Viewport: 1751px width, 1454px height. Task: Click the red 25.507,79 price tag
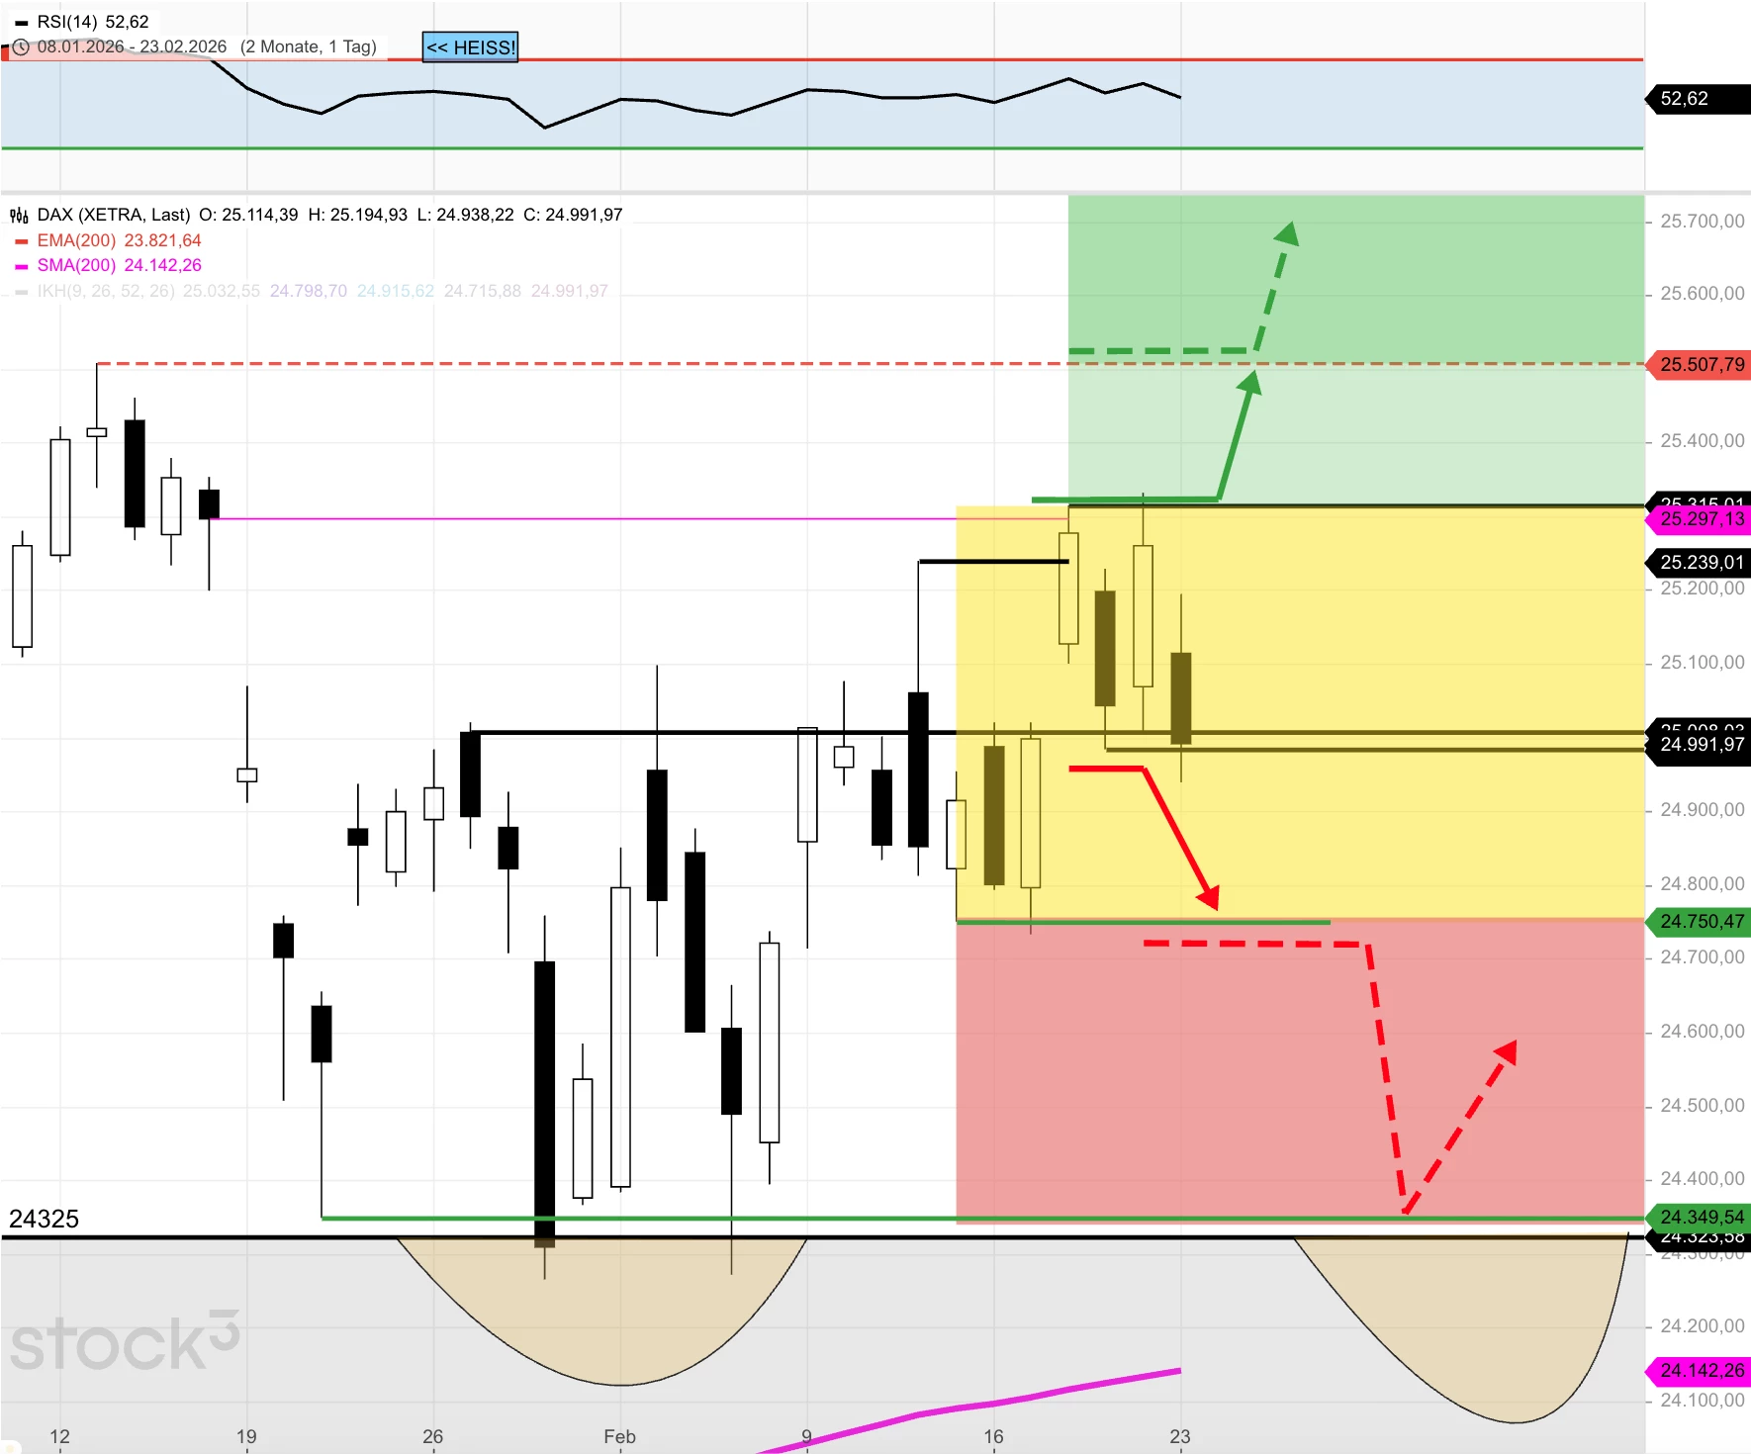pos(1700,365)
